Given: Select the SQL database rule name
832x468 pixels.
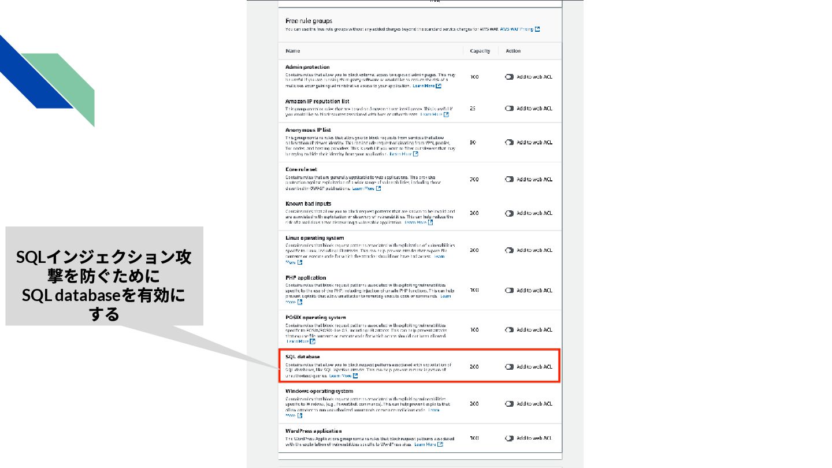Looking at the screenshot, I should point(303,356).
